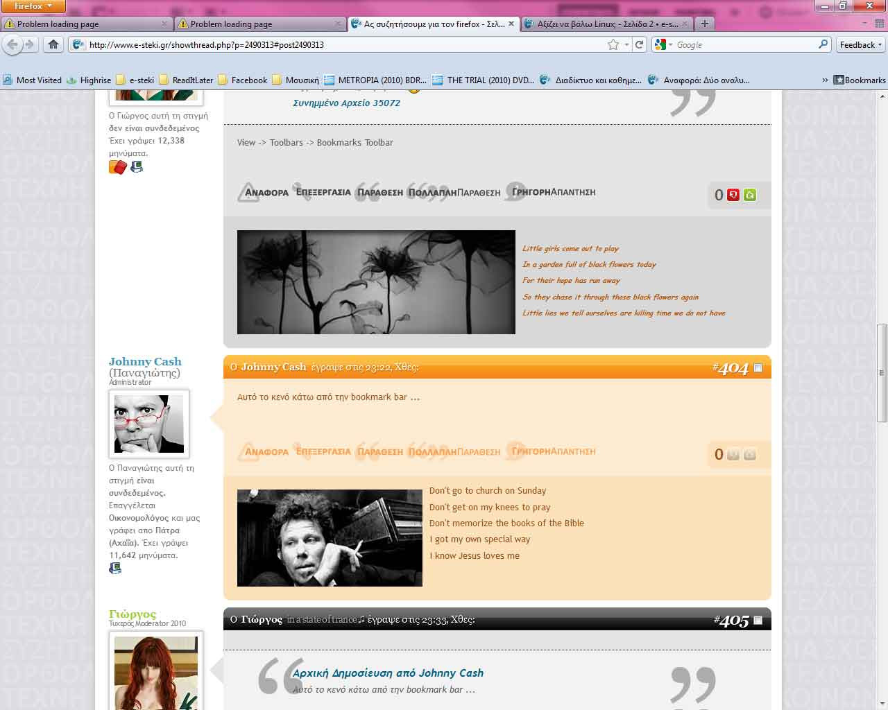Click Επεξεργασία in post #404
Image resolution: width=888 pixels, height=710 pixels.
tap(323, 451)
